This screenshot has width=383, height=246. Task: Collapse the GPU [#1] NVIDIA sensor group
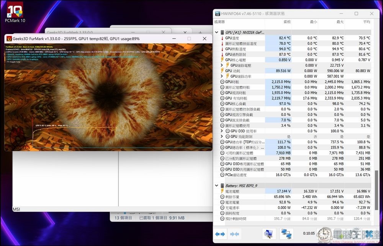(x=217, y=33)
